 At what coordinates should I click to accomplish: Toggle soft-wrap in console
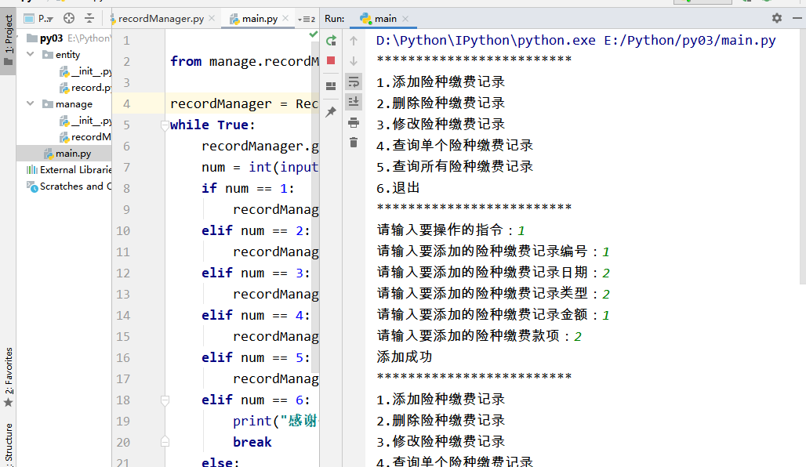[x=354, y=81]
